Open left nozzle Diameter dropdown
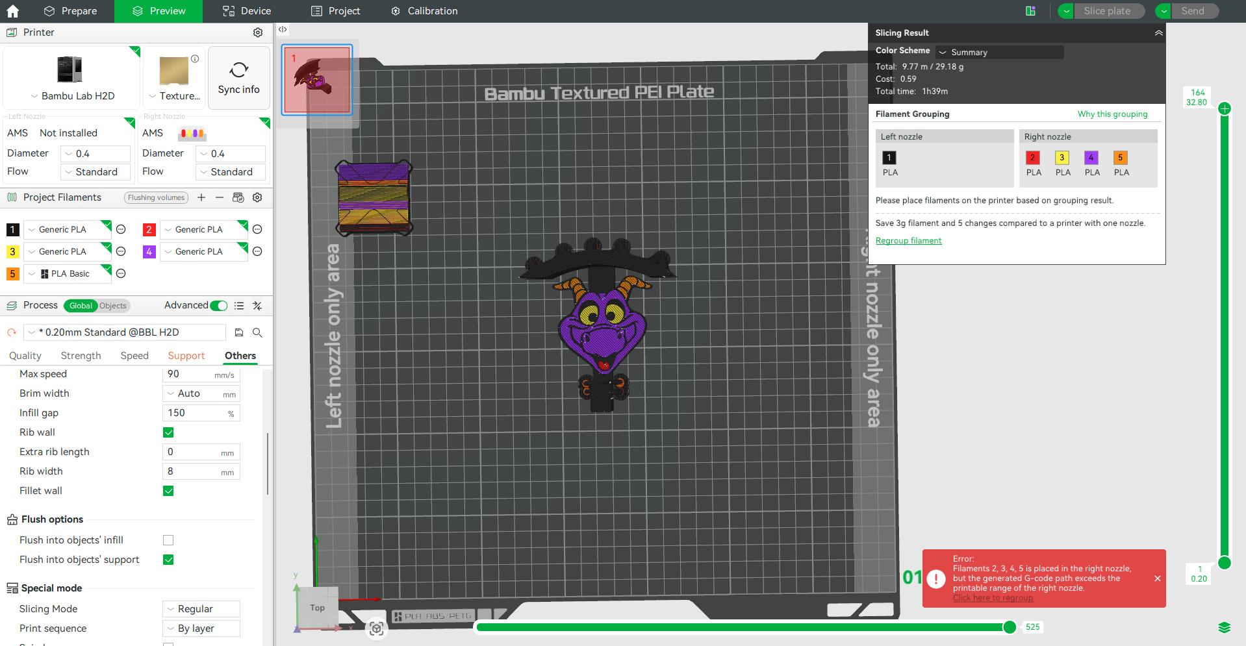 point(95,154)
